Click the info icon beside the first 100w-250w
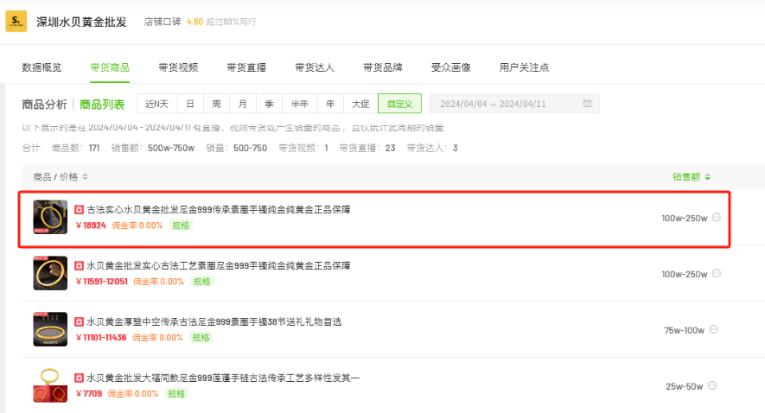Viewport: 765px width, 413px height. [717, 218]
